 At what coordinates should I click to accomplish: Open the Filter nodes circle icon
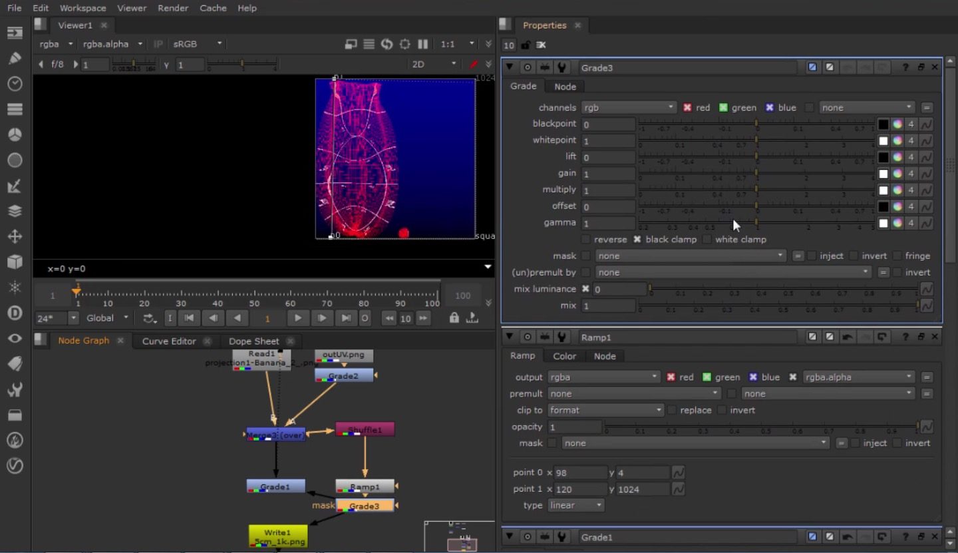coord(15,160)
